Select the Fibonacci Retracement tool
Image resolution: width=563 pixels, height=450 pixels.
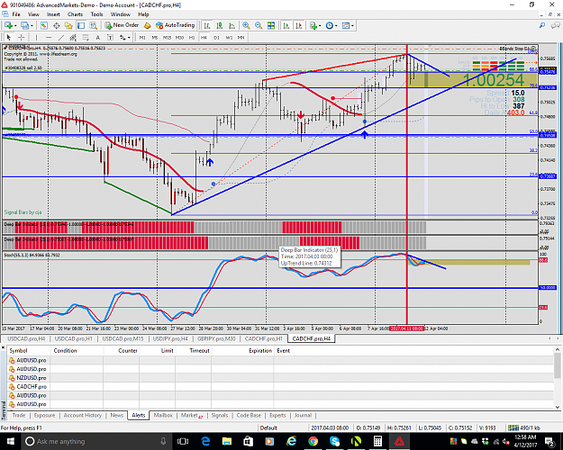[x=86, y=37]
